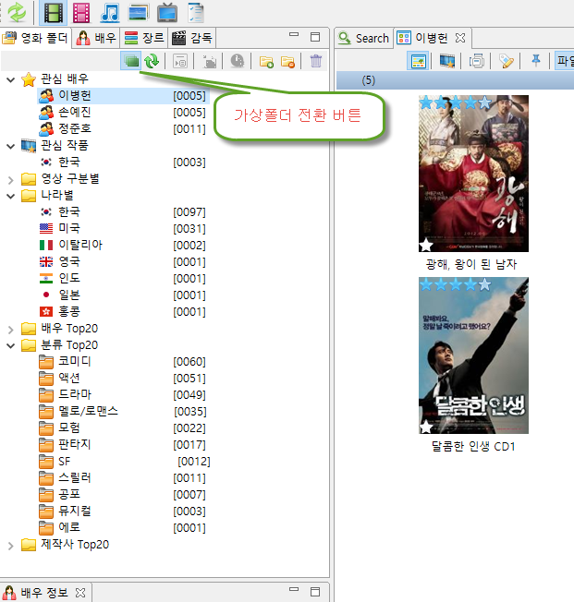Select actor 이병헌 in tree
Image resolution: width=574 pixels, height=602 pixels.
point(123,96)
